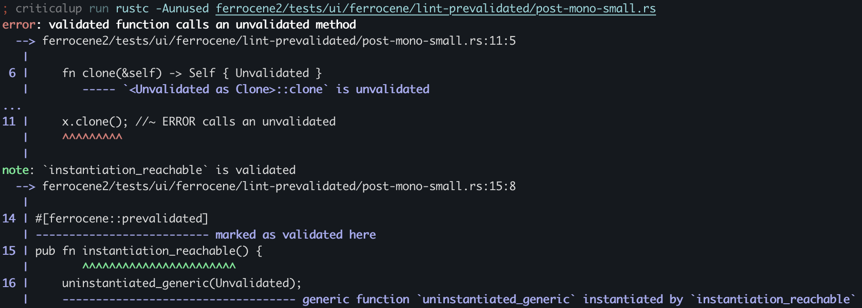The image size is (862, 308).
Task: Click the "..." elided lines marker
Action: (x=12, y=107)
